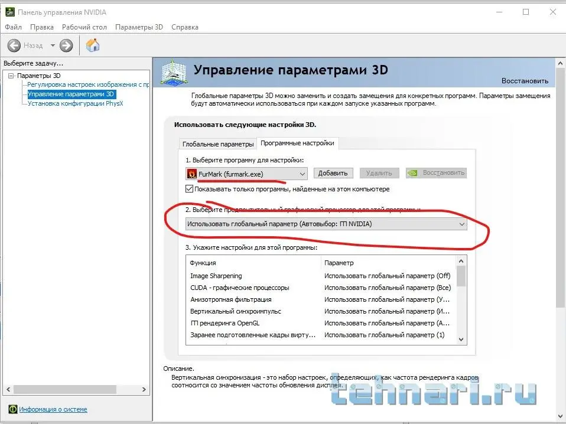
Task: Switch to Глобальные параметры tab
Action: (218, 144)
